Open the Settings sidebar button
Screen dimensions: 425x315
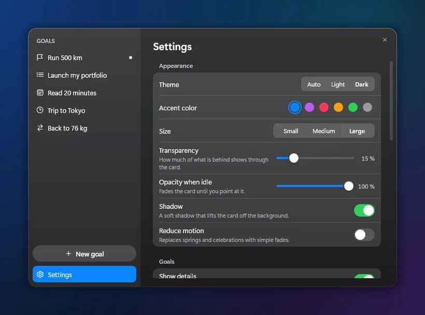pyautogui.click(x=84, y=275)
